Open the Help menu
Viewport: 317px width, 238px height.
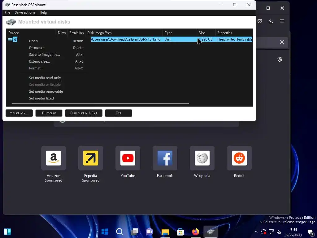pos(43,12)
